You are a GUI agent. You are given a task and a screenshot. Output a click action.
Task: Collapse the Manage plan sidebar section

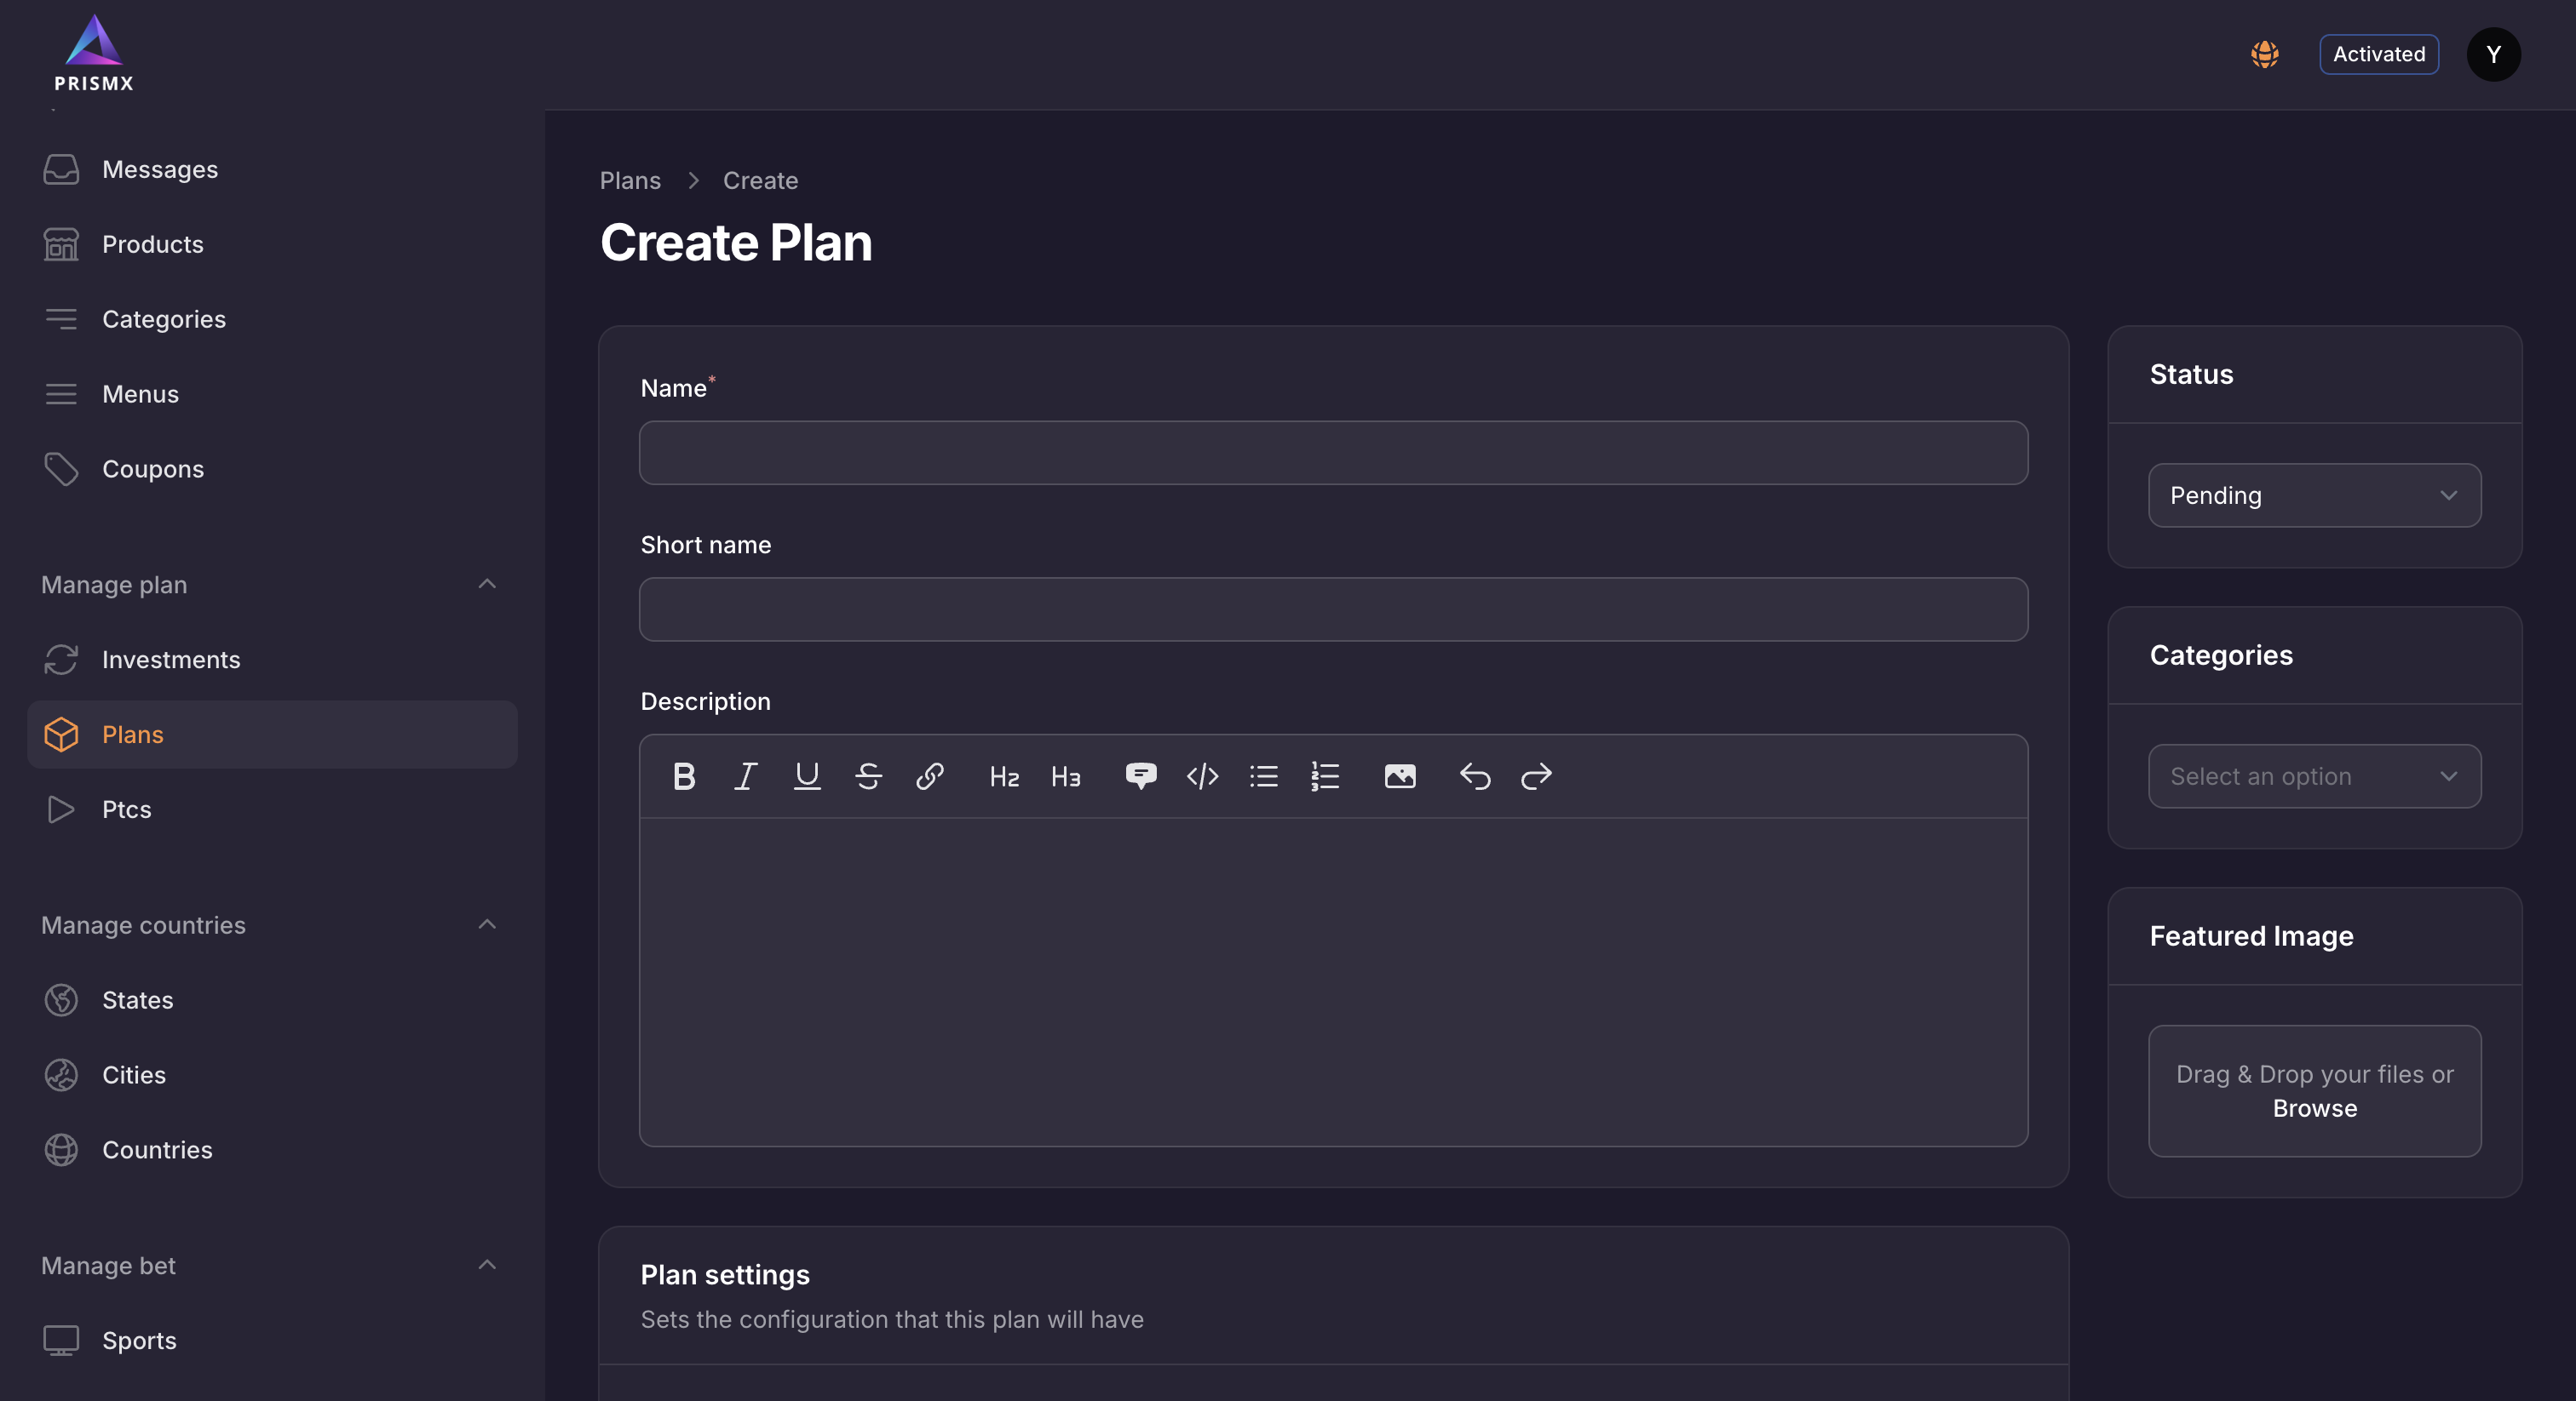tap(487, 585)
